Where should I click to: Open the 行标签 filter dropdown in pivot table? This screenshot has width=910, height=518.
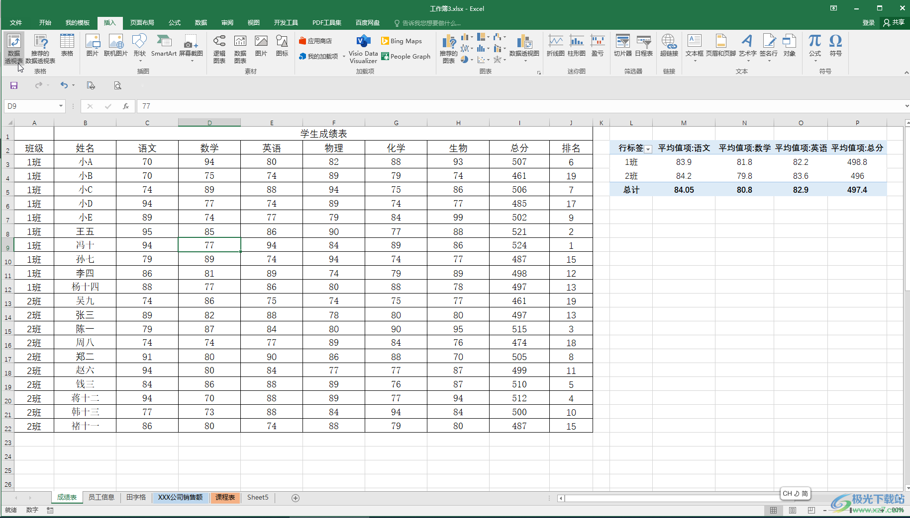648,149
